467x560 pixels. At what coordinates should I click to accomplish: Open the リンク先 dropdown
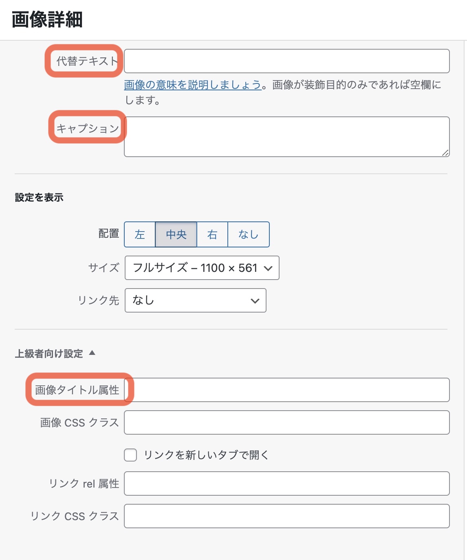coord(196,300)
